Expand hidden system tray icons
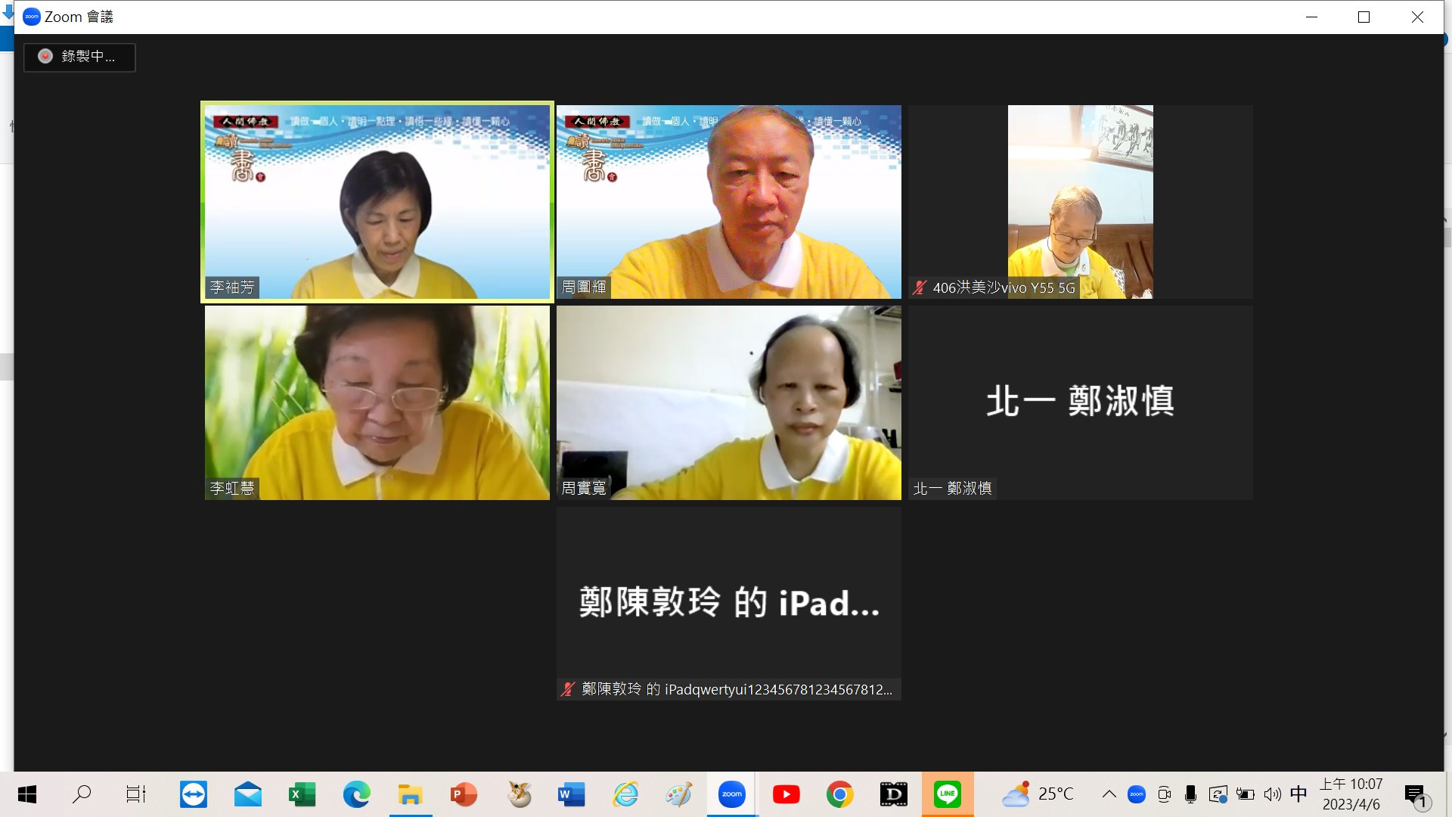The image size is (1452, 817). pyautogui.click(x=1109, y=794)
